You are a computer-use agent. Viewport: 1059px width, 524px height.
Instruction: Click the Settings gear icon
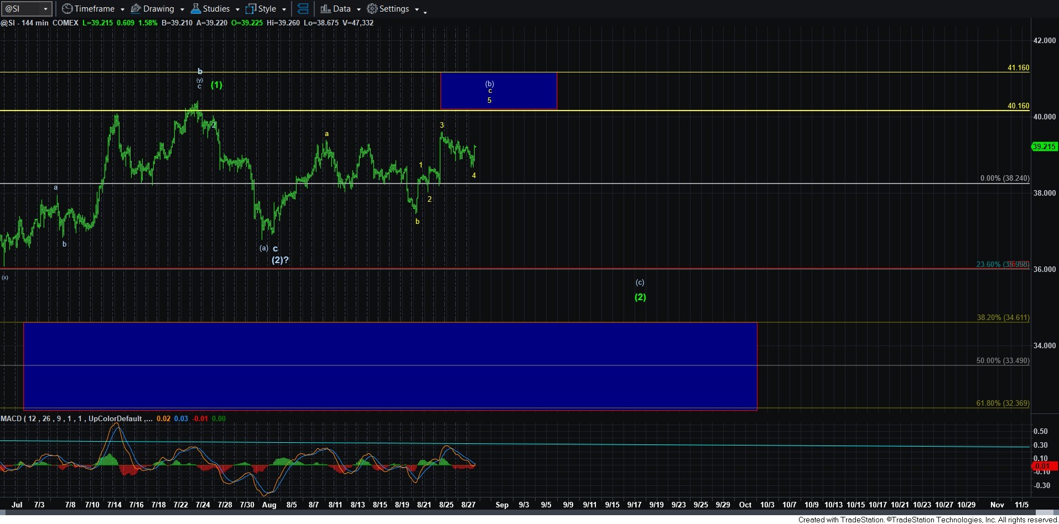[372, 9]
